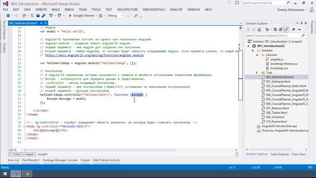Close the 000_HelloWorld.html editor tab
The image size is (316, 178).
(45, 23)
